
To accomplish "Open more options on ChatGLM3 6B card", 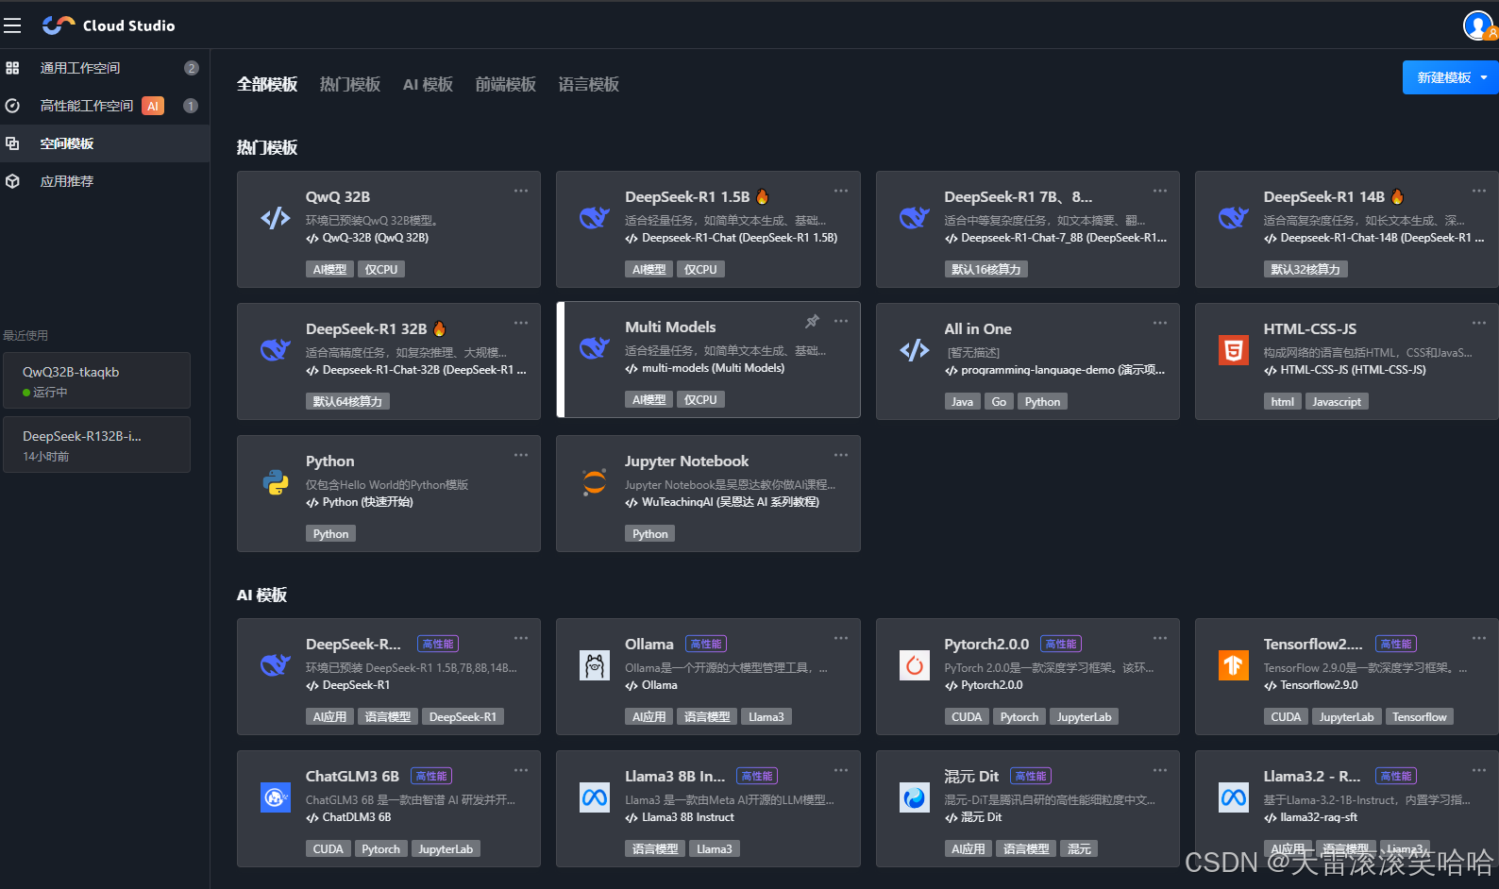I will pyautogui.click(x=521, y=770).
